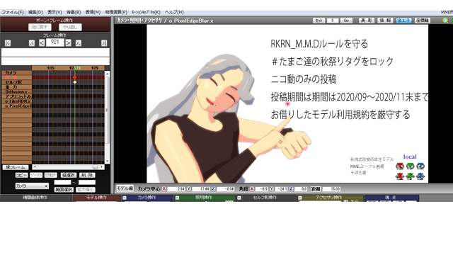
Task: Click the timeline vertical scrollbar up arrow
Action: pos(107,74)
